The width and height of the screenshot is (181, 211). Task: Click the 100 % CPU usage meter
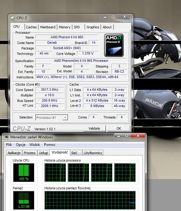pyautogui.click(x=24, y=172)
